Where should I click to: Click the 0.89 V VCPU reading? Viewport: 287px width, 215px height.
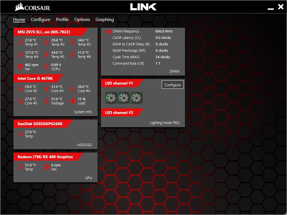[x=56, y=65]
